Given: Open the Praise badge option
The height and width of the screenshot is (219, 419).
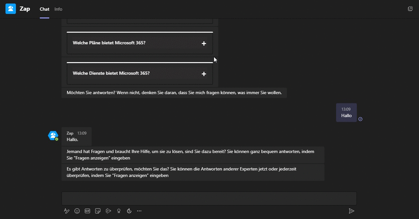Looking at the screenshot, I should [x=119, y=211].
